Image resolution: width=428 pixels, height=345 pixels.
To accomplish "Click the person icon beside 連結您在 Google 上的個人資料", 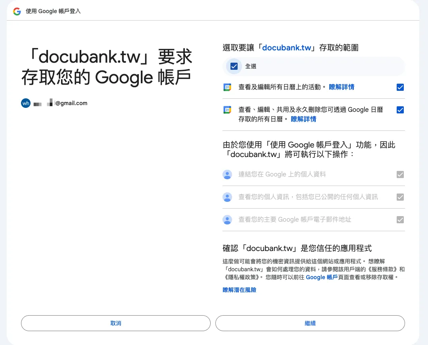I will point(227,174).
